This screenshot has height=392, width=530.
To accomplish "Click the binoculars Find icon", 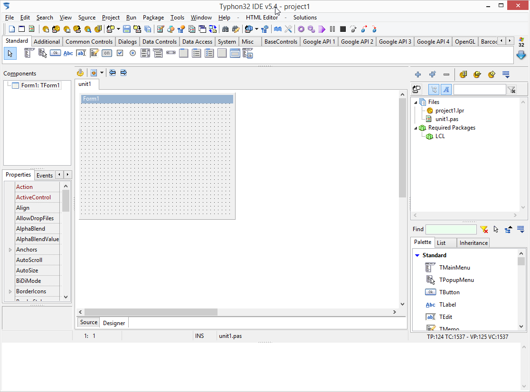I will [226, 29].
